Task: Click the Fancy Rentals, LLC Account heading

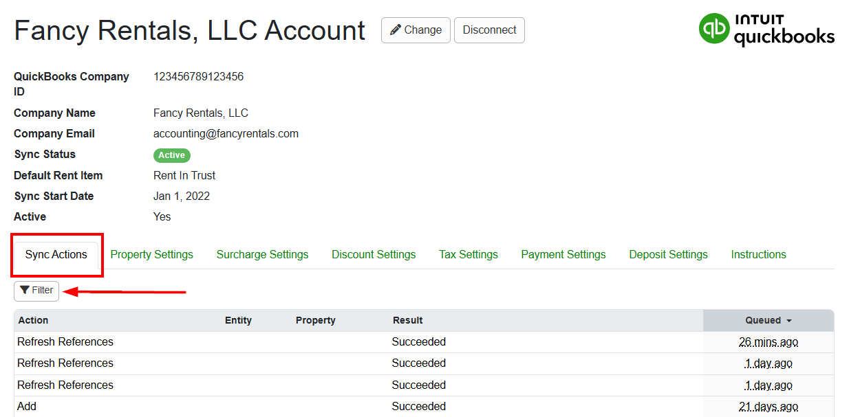Action: point(189,31)
